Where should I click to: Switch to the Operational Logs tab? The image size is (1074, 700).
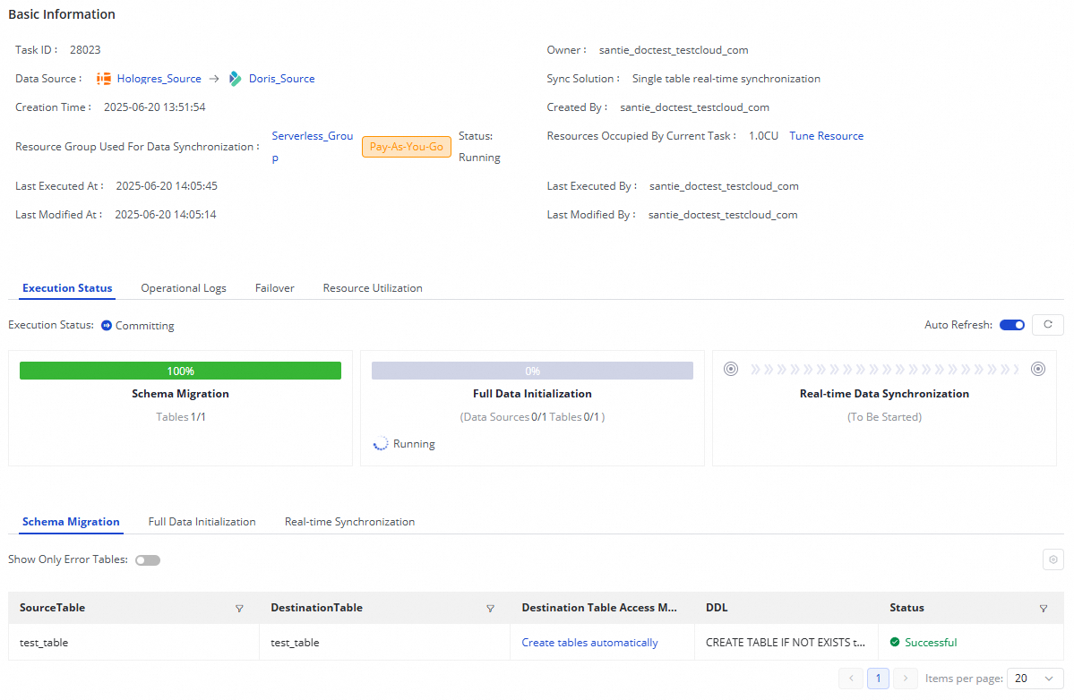(x=184, y=288)
